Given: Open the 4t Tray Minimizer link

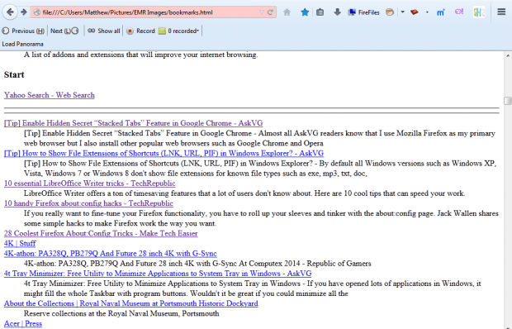Looking at the screenshot, I should (158, 274).
